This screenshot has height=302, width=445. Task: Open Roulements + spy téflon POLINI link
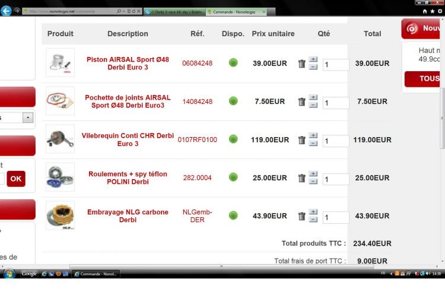[x=128, y=177]
